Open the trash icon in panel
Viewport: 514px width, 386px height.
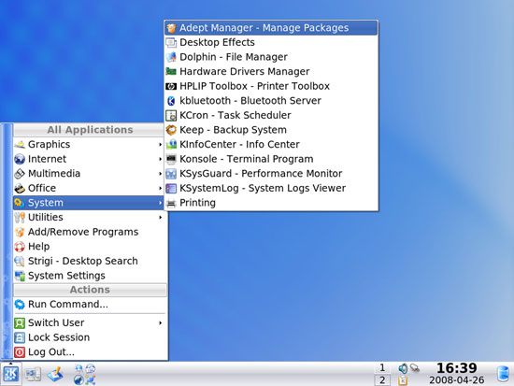(503, 374)
